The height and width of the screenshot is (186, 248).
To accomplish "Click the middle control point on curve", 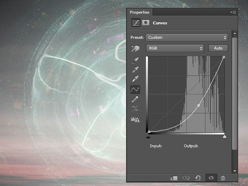I will click(199, 106).
